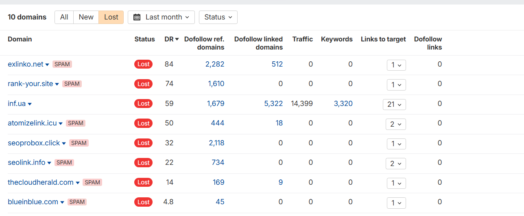524x216 pixels.
Task: Click the caret arrow beside rank-your.site
Action: coord(57,84)
